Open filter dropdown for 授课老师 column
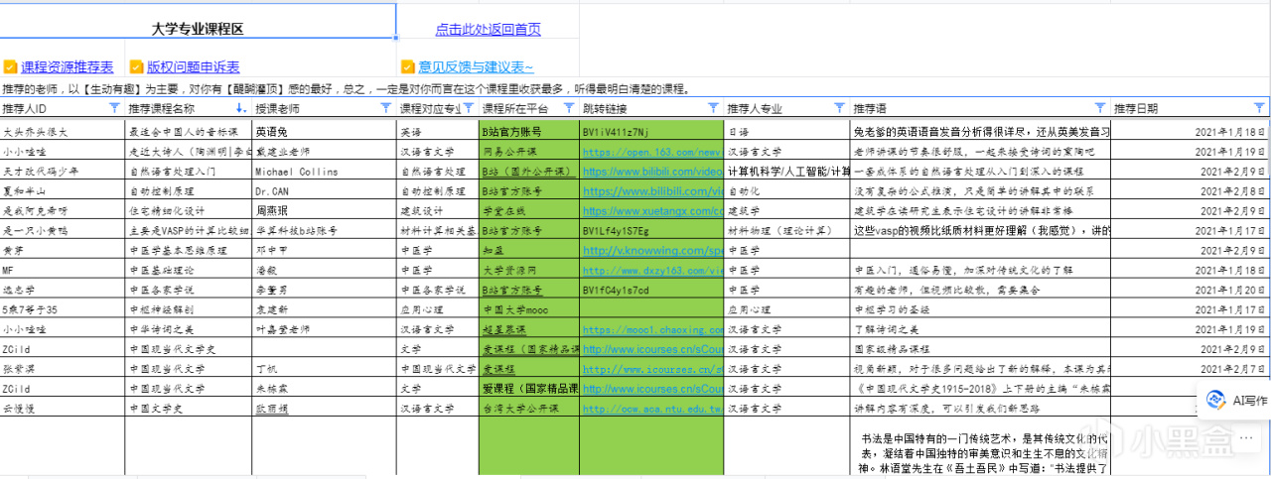 pyautogui.click(x=385, y=108)
